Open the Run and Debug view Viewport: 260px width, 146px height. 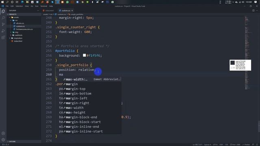3,31
